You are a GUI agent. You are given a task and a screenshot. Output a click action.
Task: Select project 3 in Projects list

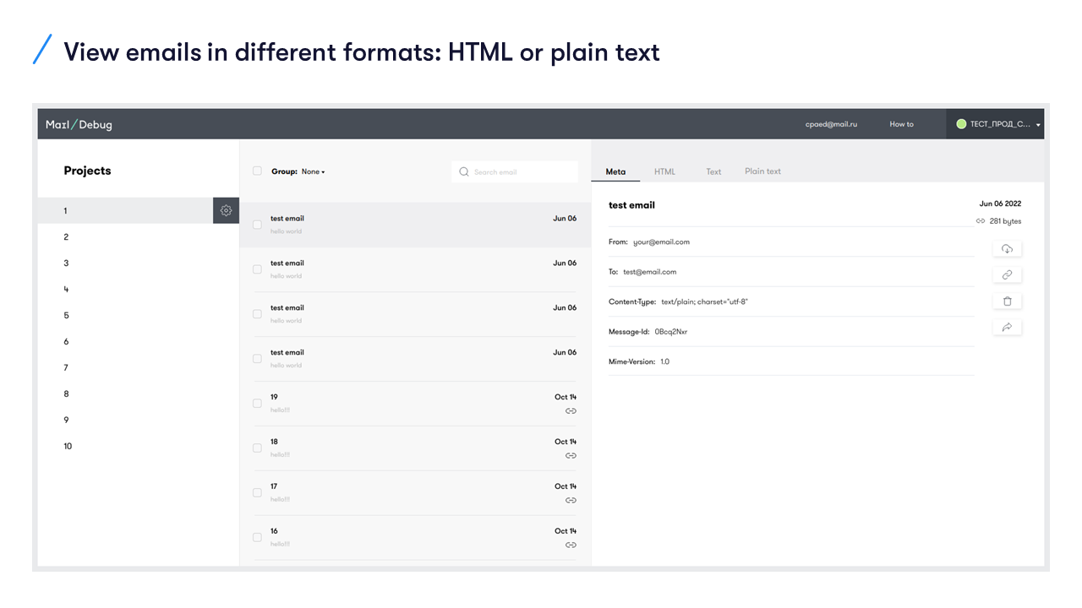(139, 263)
